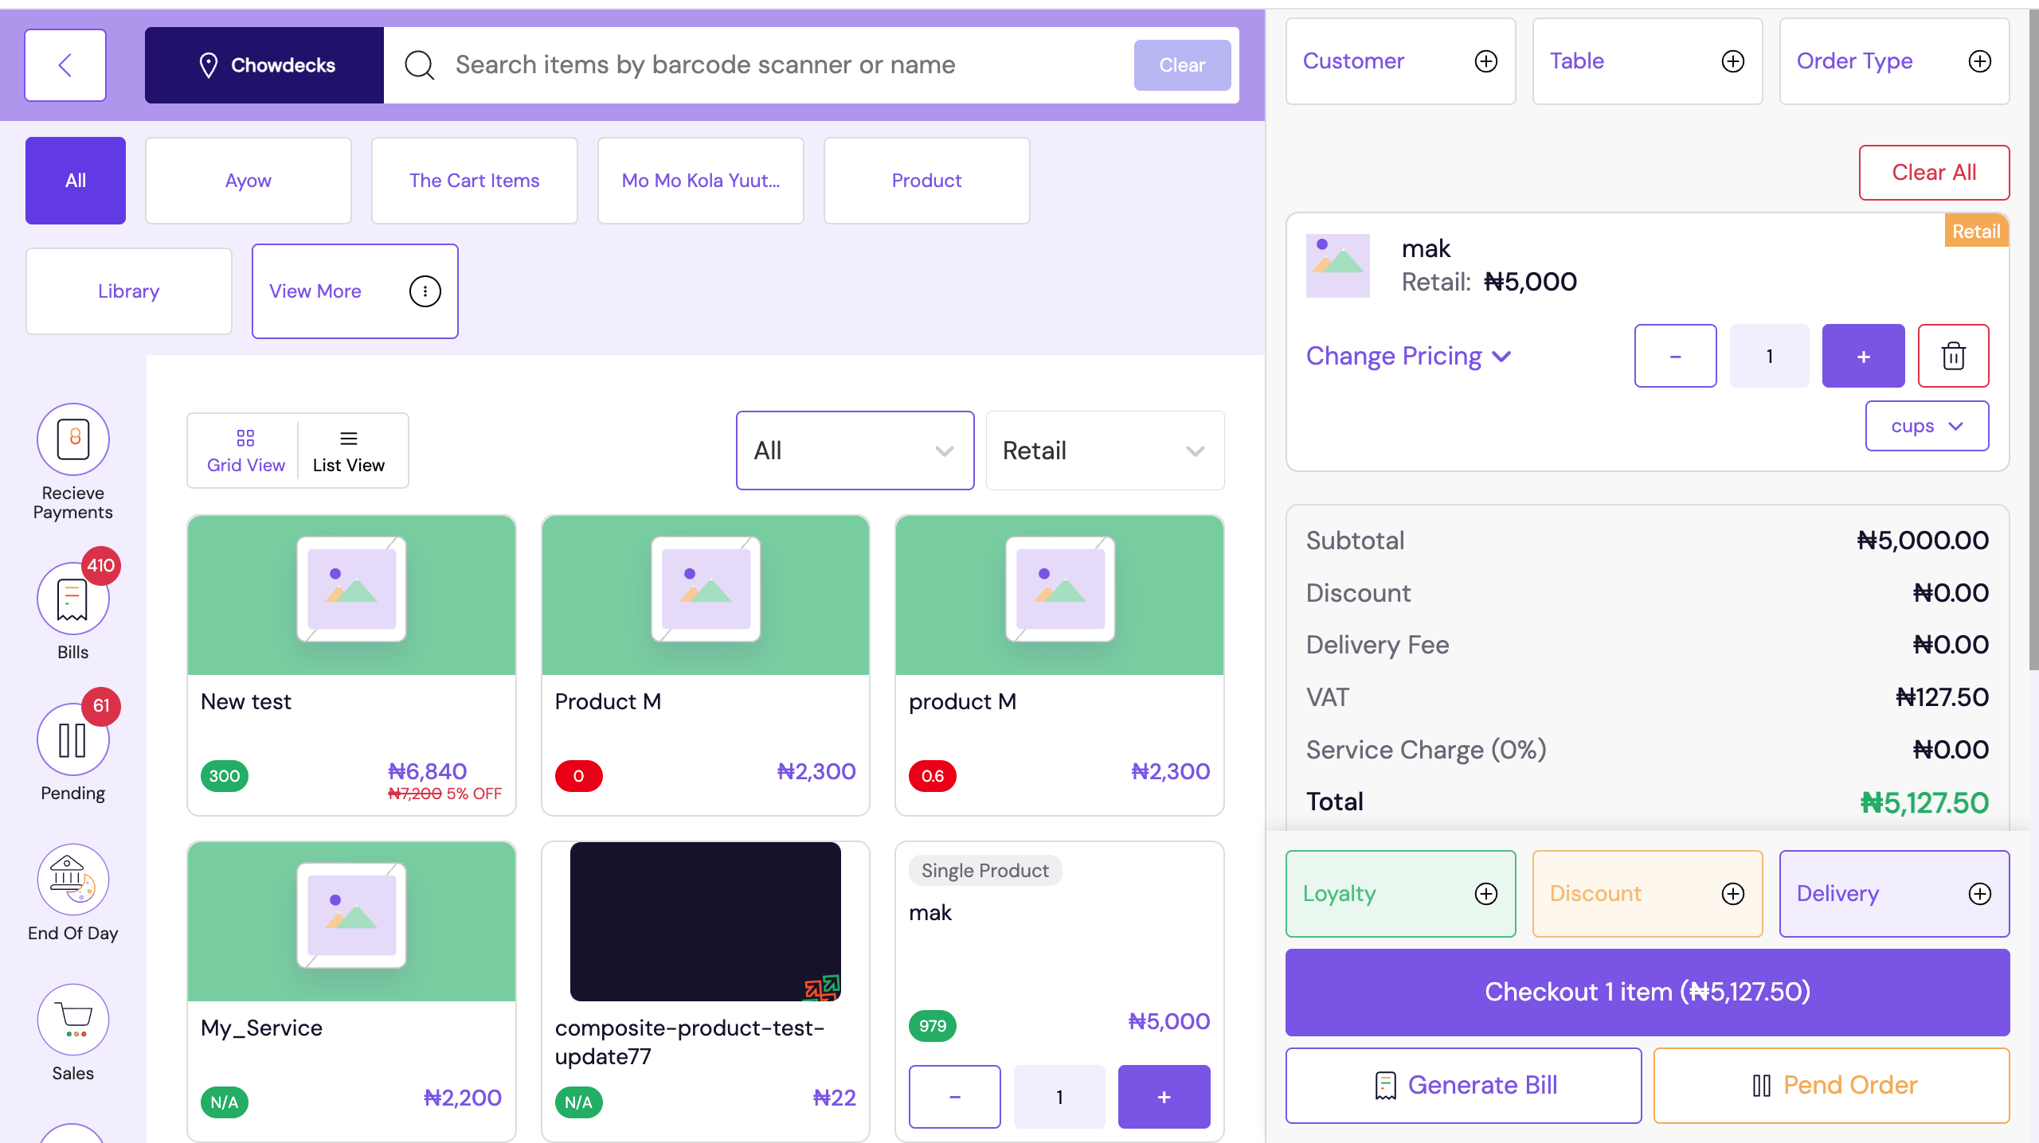Delete mak item with trash icon

pos(1953,356)
